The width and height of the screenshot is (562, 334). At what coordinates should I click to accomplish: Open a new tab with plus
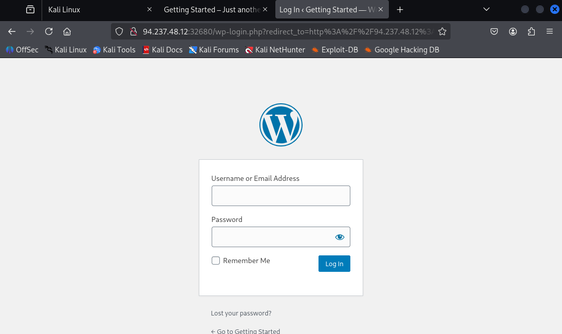[400, 10]
